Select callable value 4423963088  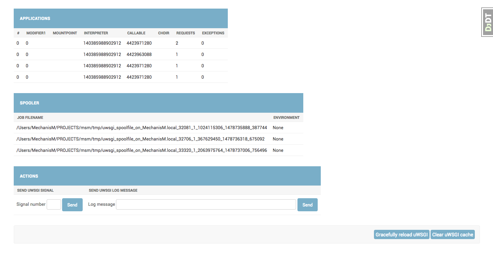coord(139,55)
